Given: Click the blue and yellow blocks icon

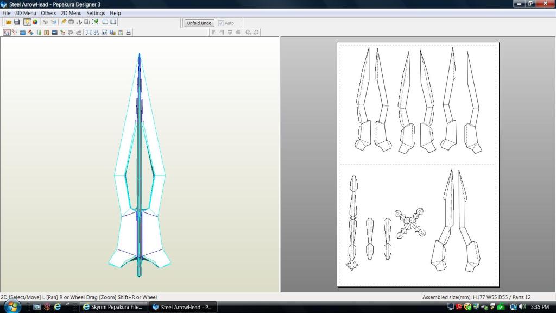Looking at the screenshot, I should click(113, 33).
